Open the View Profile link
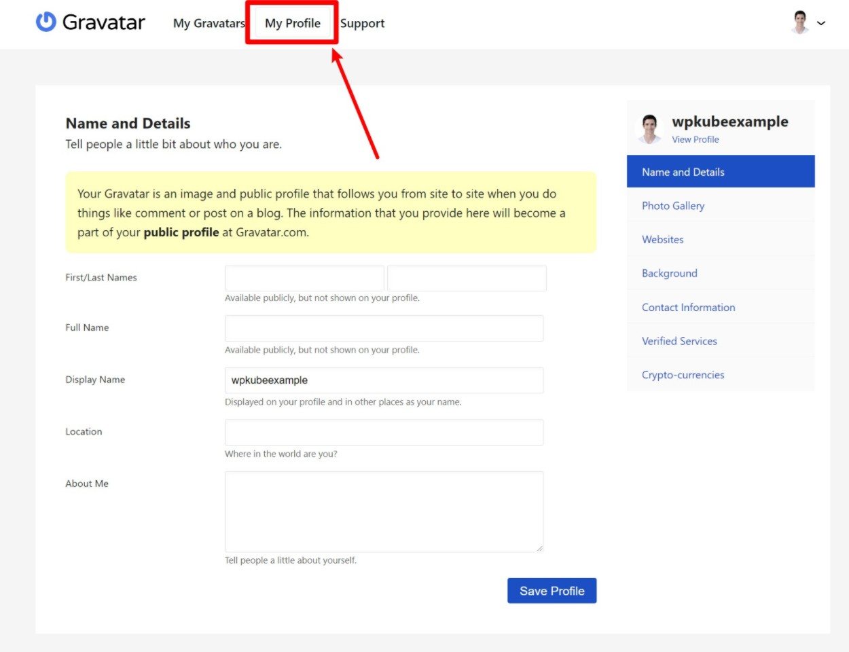 click(x=696, y=139)
